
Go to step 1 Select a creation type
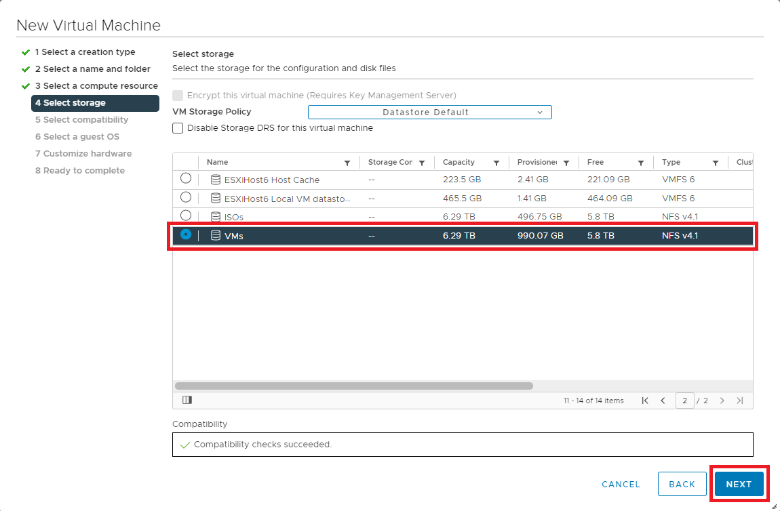coord(85,52)
